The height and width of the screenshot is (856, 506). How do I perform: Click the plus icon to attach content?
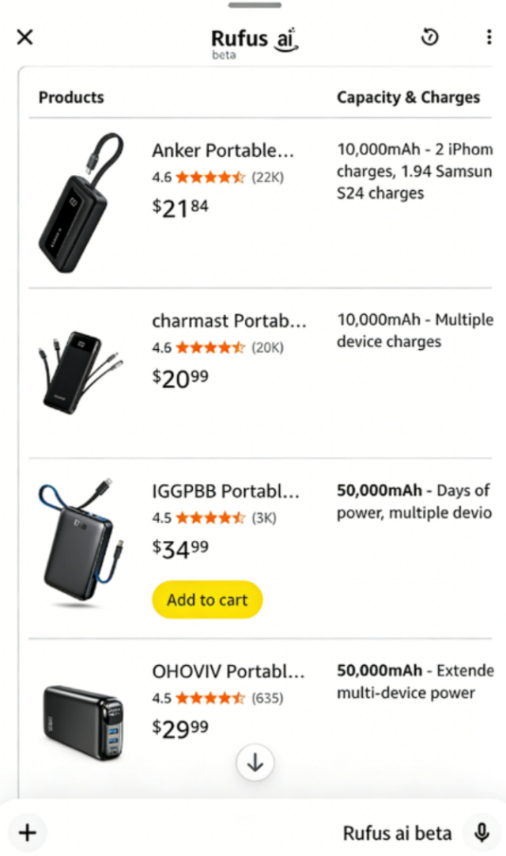pos(27,832)
